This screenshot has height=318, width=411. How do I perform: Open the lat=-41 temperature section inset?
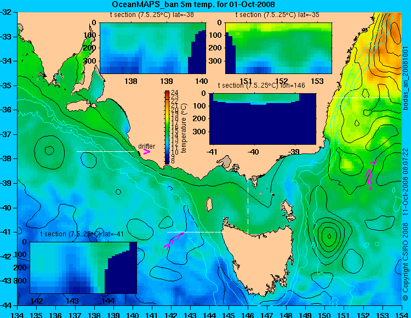83,268
